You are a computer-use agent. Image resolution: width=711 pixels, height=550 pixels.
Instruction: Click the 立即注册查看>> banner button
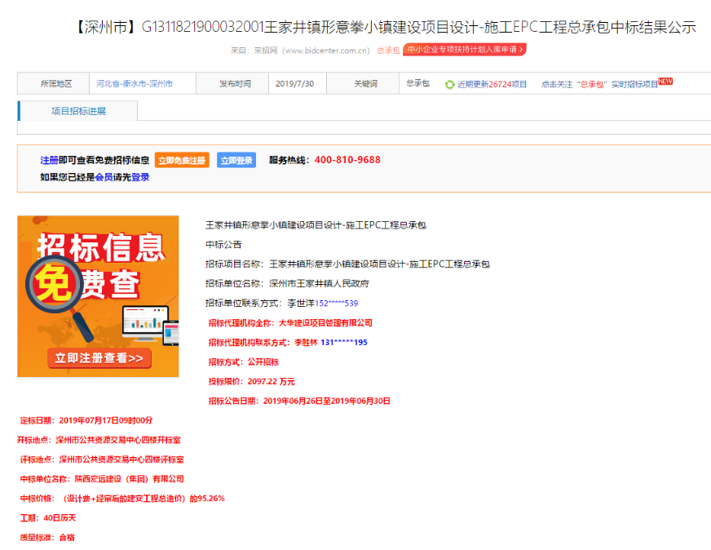pos(99,357)
